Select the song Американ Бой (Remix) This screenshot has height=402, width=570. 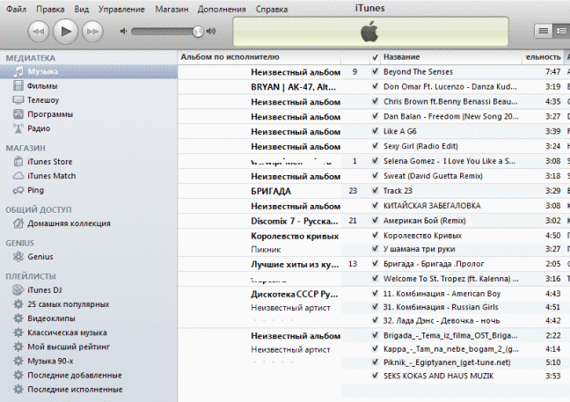point(425,220)
